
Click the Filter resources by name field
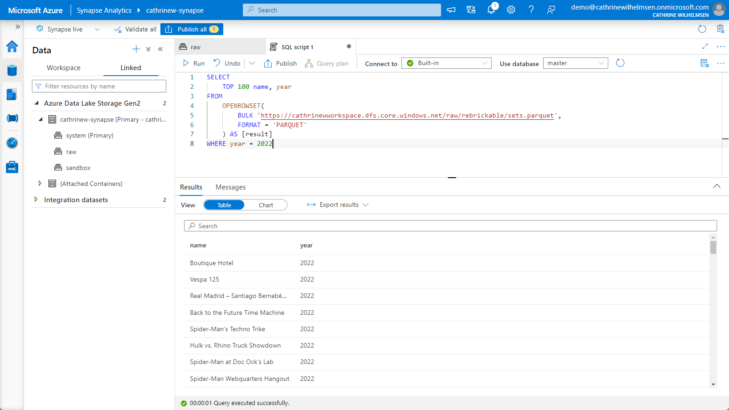(x=99, y=86)
